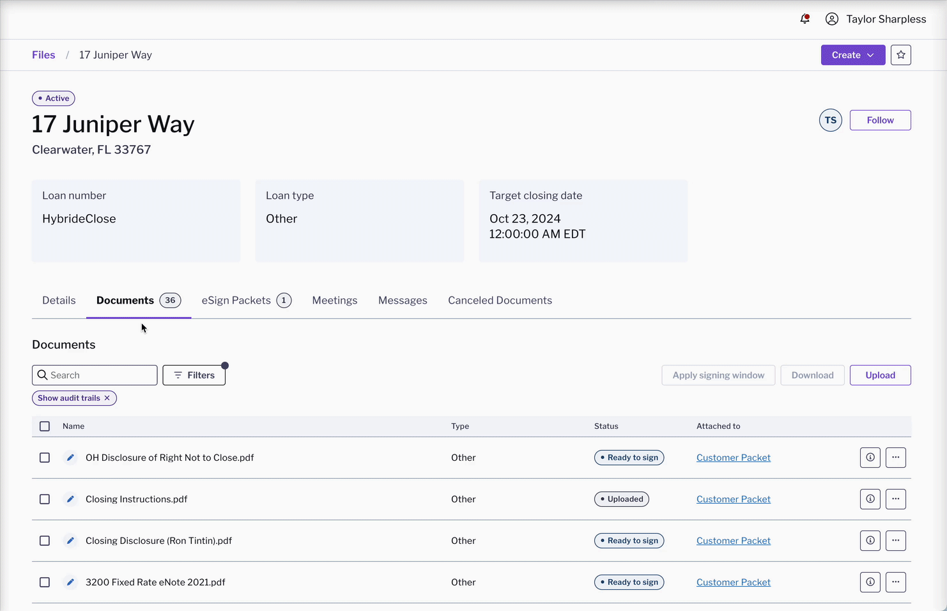Edit Closing Disclosure (Ron Tintin).pdf pencil icon
Image resolution: width=947 pixels, height=611 pixels.
70,541
